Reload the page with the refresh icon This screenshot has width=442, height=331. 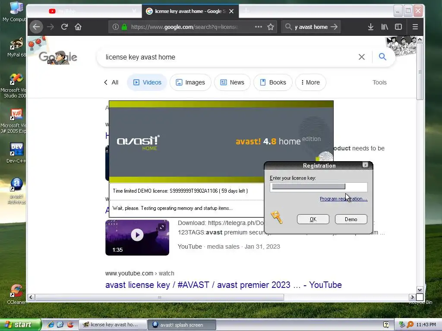[64, 27]
